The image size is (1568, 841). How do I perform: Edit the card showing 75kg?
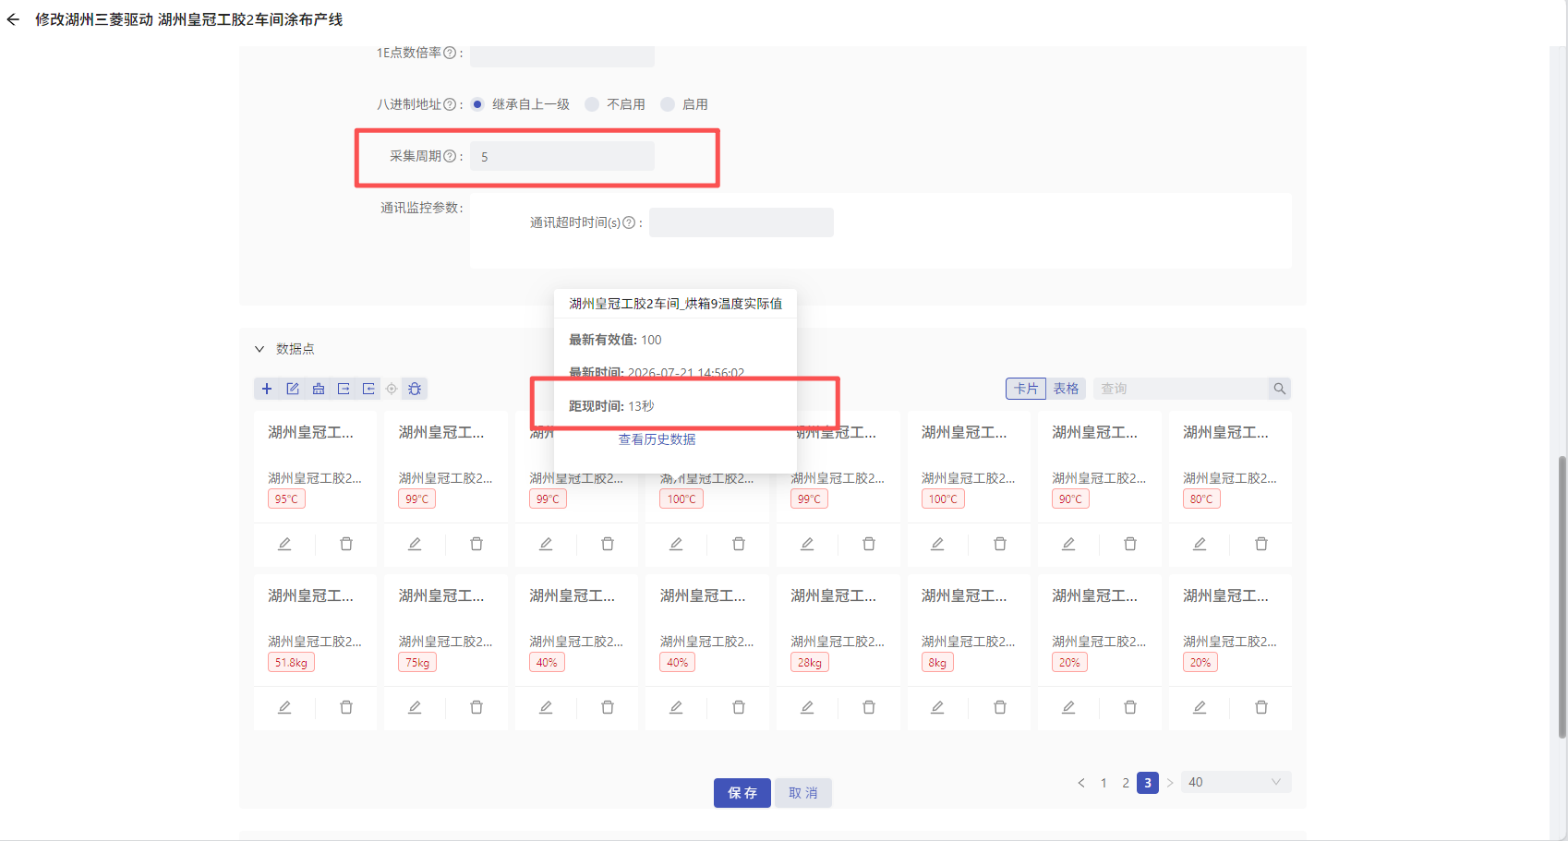tap(415, 707)
